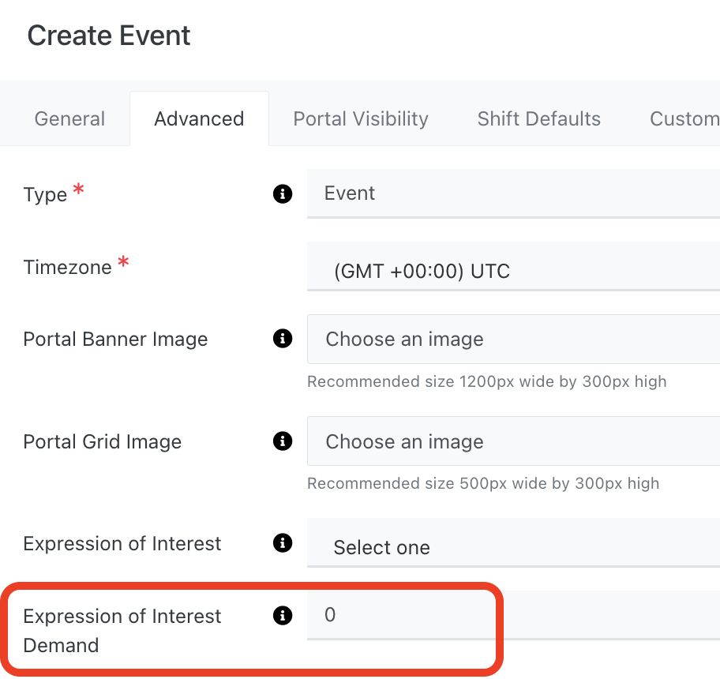Open the Type dropdown showing Event

513,193
